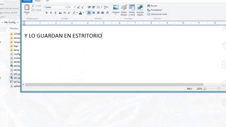Select the CPUID folder in Explorer

15,34
